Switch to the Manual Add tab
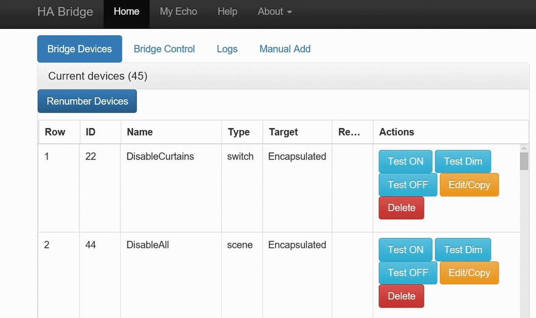Screen dimensions: 536x318 [x=285, y=49]
